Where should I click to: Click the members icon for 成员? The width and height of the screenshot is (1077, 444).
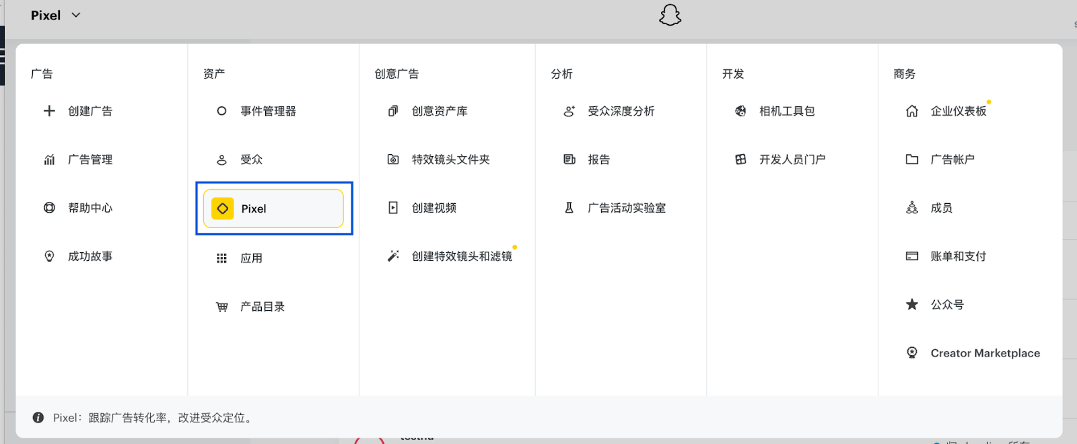click(912, 208)
